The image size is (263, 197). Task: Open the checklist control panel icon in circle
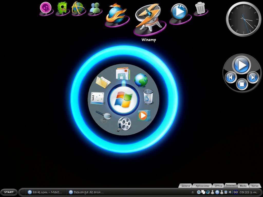(97, 98)
